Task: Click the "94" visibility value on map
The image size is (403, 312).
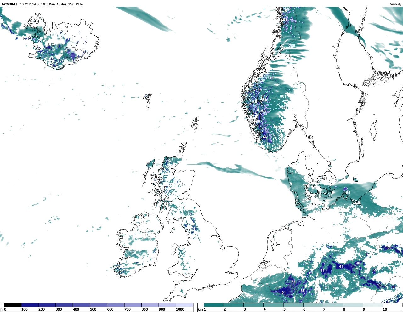Action: coord(310,273)
